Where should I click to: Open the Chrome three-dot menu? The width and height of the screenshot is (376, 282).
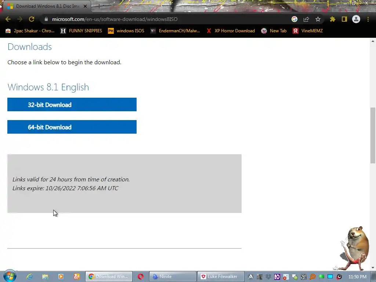pyautogui.click(x=368, y=19)
